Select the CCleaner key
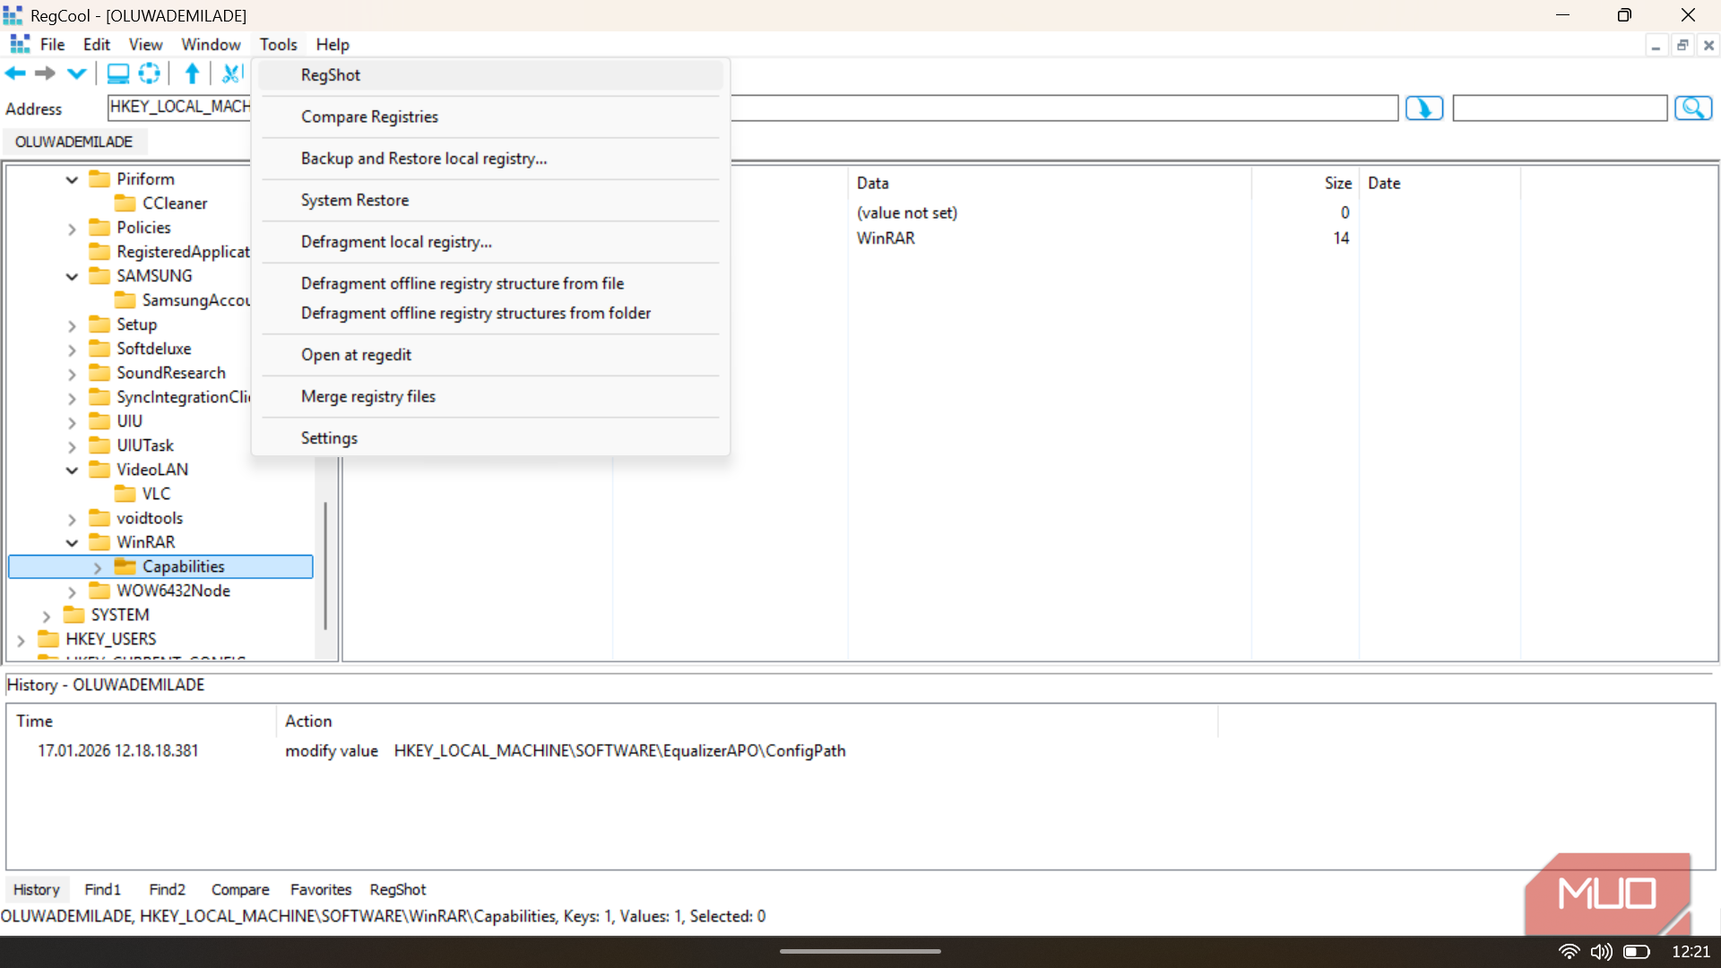1721x968 pixels. click(174, 203)
